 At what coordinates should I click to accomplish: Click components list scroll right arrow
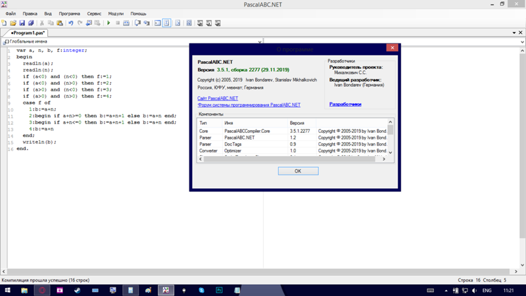click(384, 159)
